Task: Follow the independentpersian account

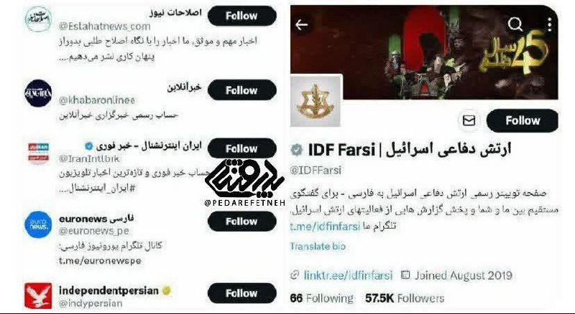Action: click(241, 293)
